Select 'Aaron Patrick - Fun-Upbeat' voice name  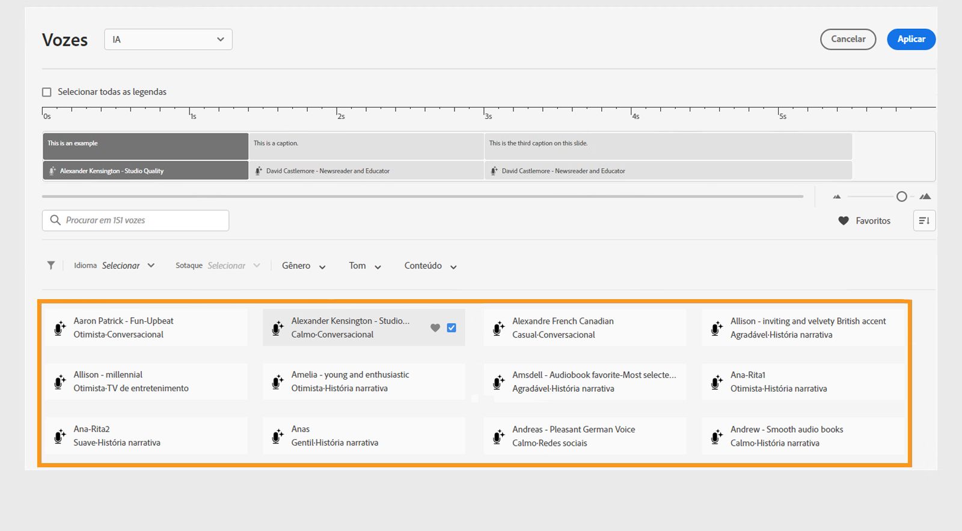tap(123, 321)
